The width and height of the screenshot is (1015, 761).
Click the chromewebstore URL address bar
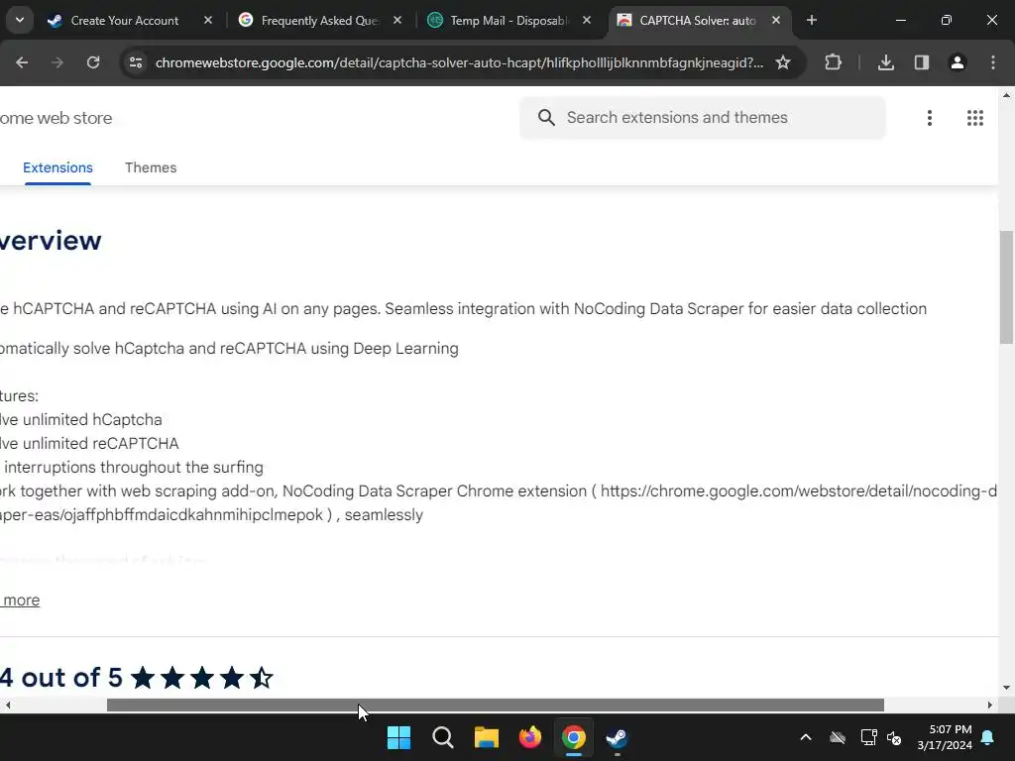(459, 62)
